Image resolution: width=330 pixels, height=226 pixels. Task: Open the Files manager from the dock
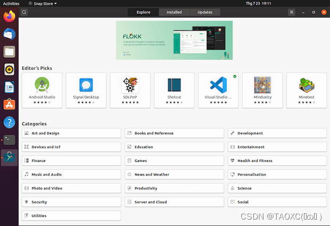point(9,52)
